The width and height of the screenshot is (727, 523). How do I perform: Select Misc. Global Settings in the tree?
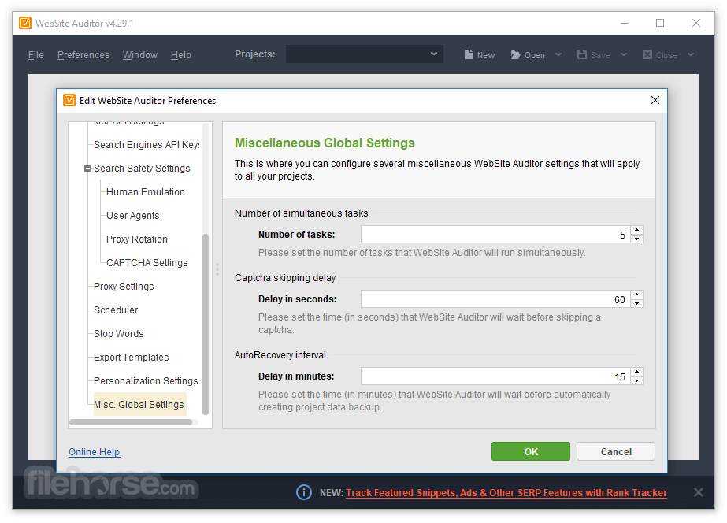pos(139,404)
